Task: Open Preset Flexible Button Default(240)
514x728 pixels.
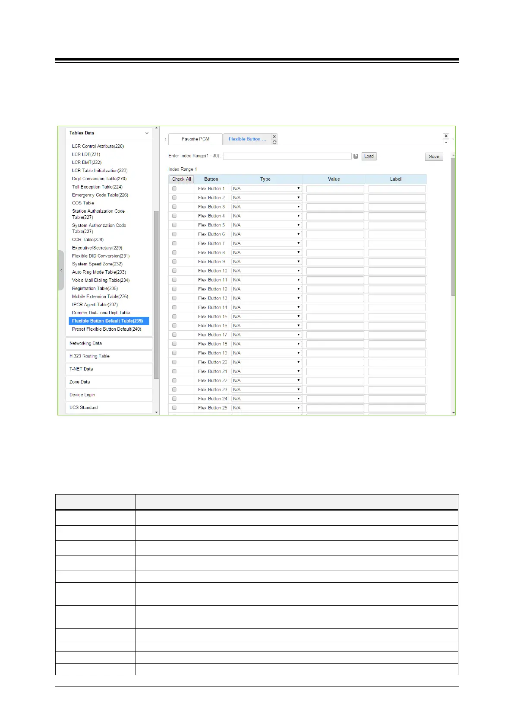Action: click(107, 329)
